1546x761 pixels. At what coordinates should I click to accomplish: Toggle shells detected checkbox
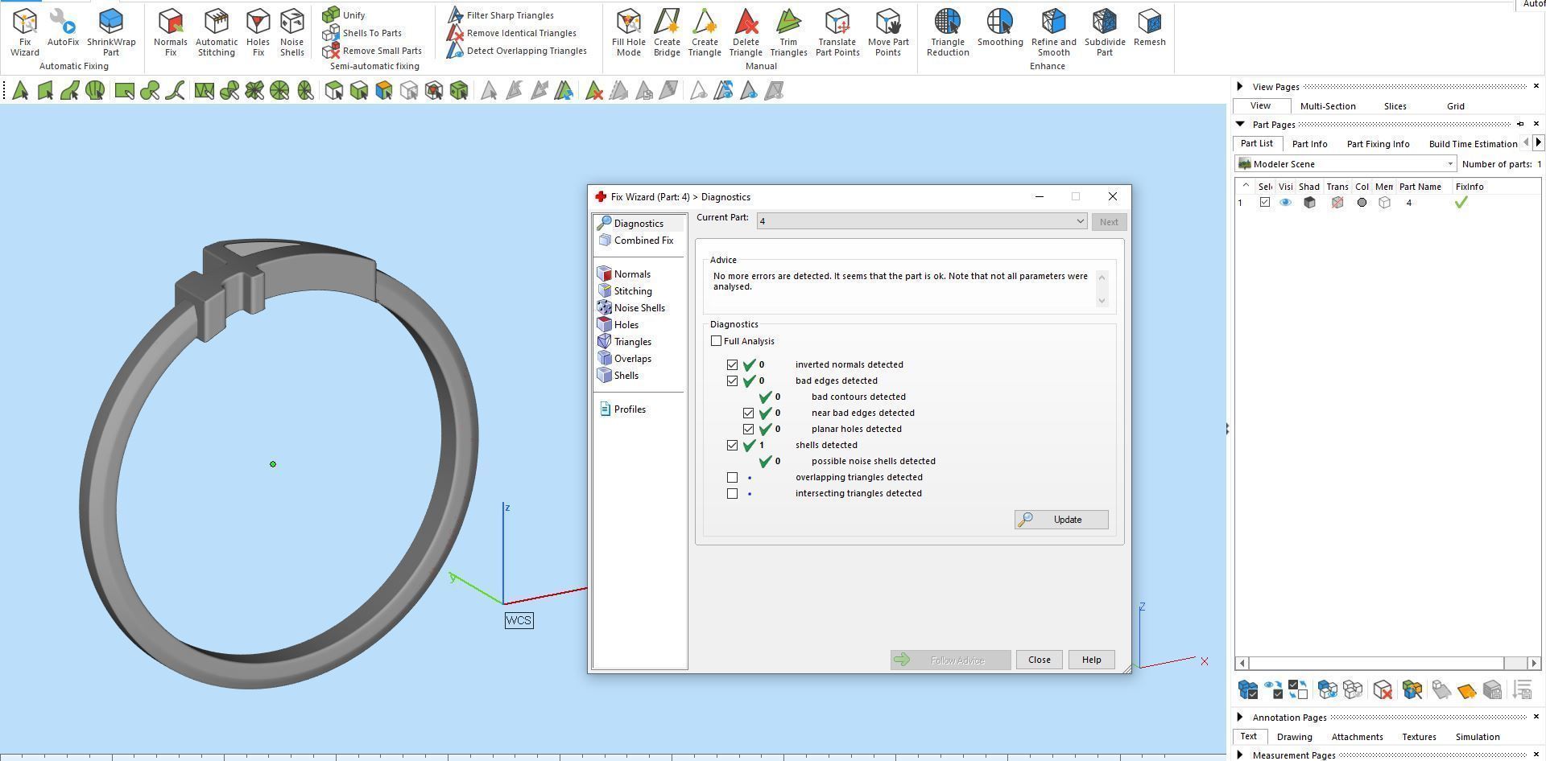coord(732,445)
